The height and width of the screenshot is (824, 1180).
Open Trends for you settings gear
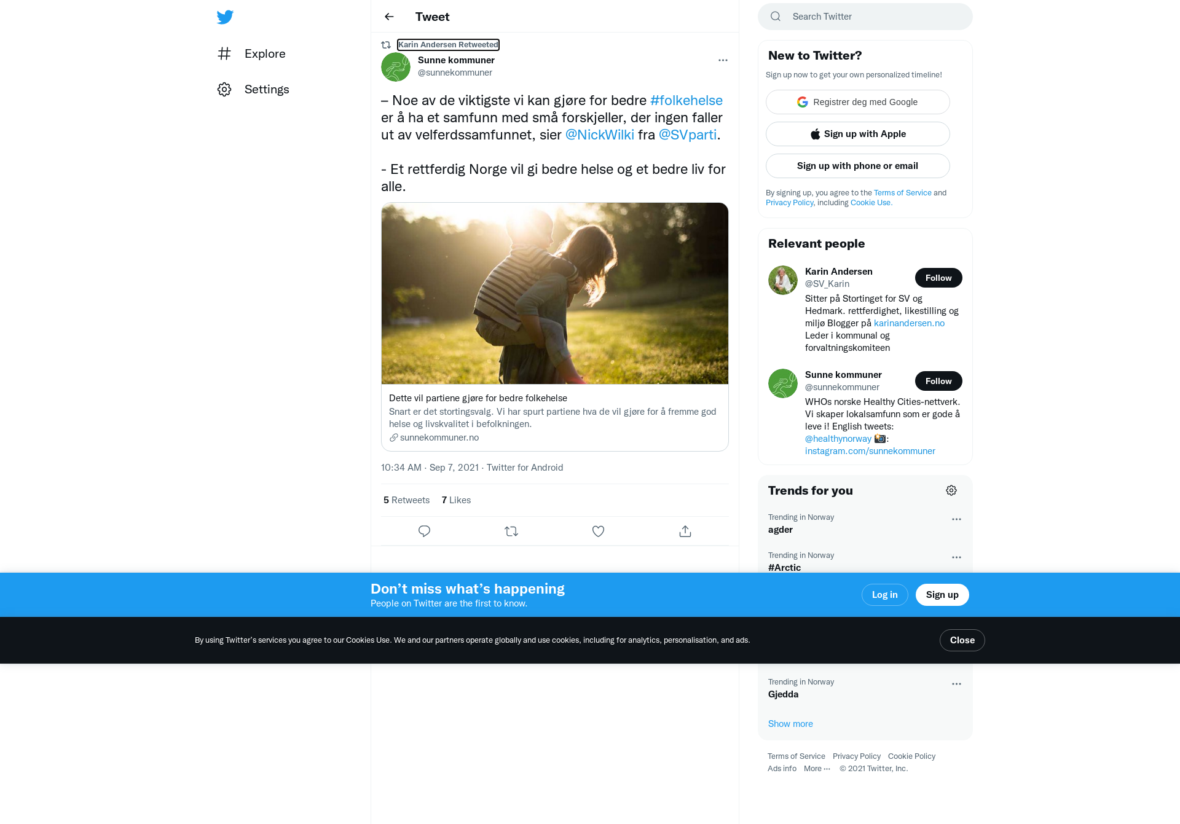pyautogui.click(x=951, y=490)
